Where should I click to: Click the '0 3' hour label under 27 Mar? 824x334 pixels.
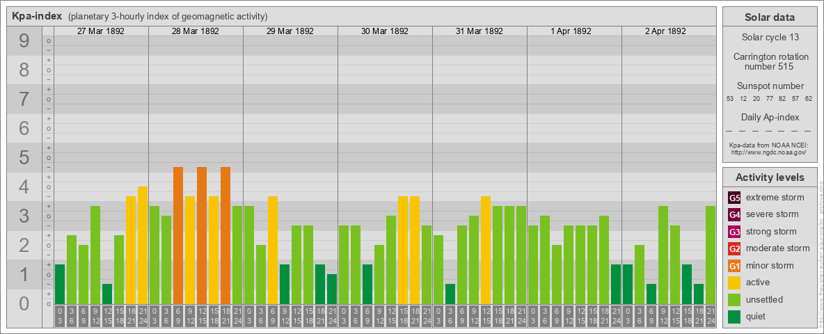pyautogui.click(x=60, y=317)
